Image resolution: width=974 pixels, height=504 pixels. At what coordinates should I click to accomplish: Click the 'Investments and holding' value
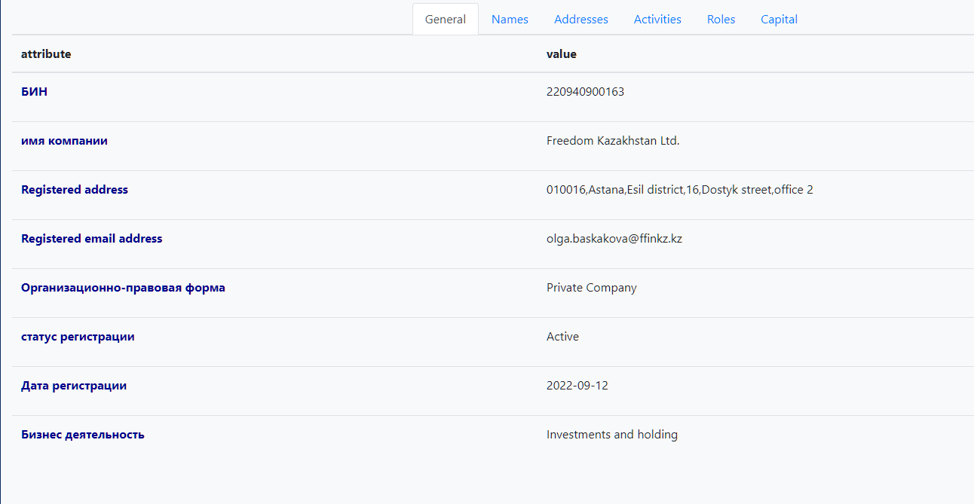click(611, 435)
